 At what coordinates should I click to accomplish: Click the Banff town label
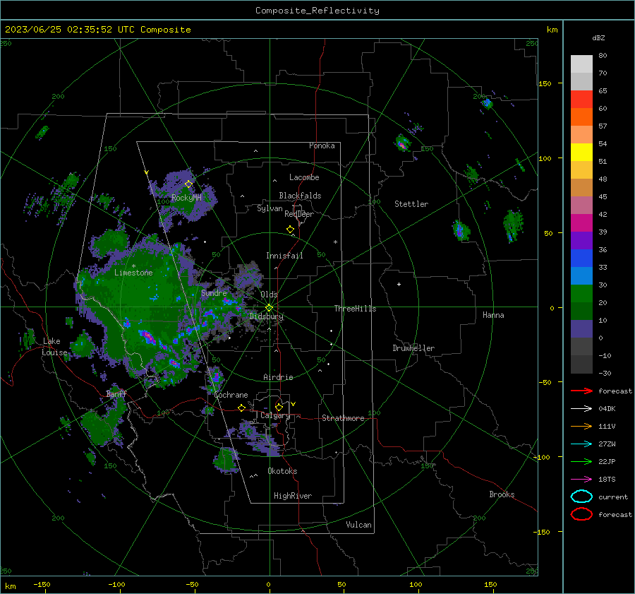coord(116,394)
